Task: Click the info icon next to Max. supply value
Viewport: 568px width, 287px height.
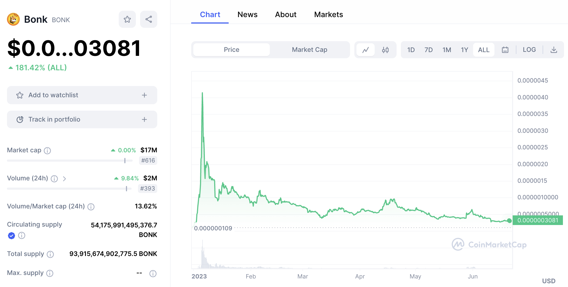Action: click(x=153, y=273)
